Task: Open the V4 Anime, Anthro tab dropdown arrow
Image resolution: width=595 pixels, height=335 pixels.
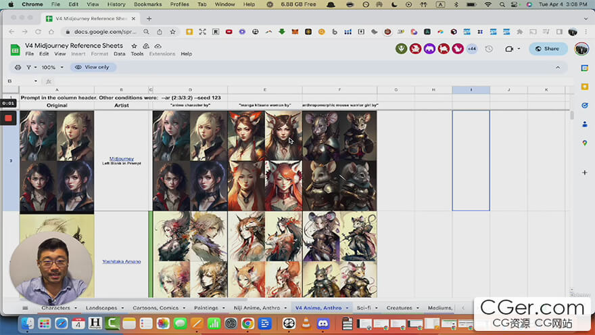Action: coord(348,308)
